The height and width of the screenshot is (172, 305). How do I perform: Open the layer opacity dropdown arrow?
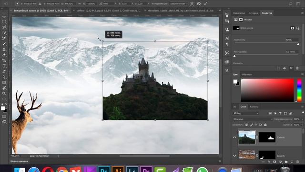click(x=302, y=119)
